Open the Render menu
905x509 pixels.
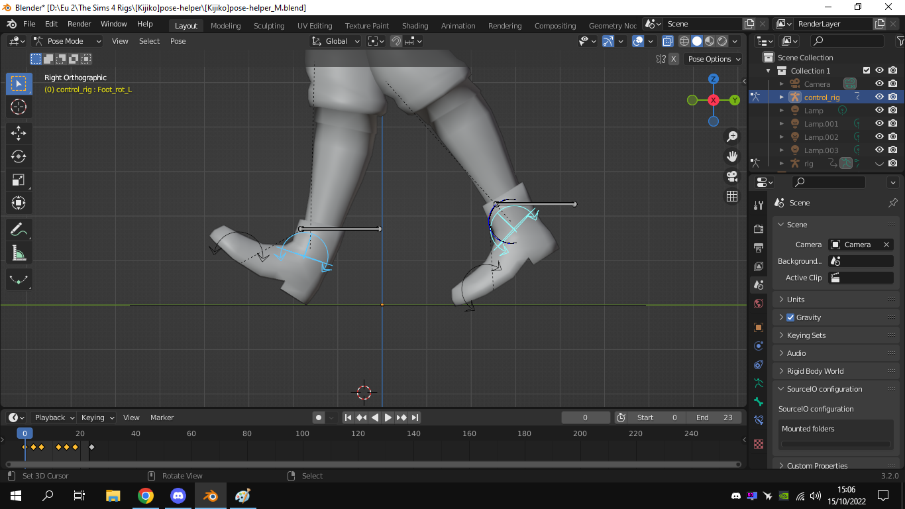[x=80, y=24]
